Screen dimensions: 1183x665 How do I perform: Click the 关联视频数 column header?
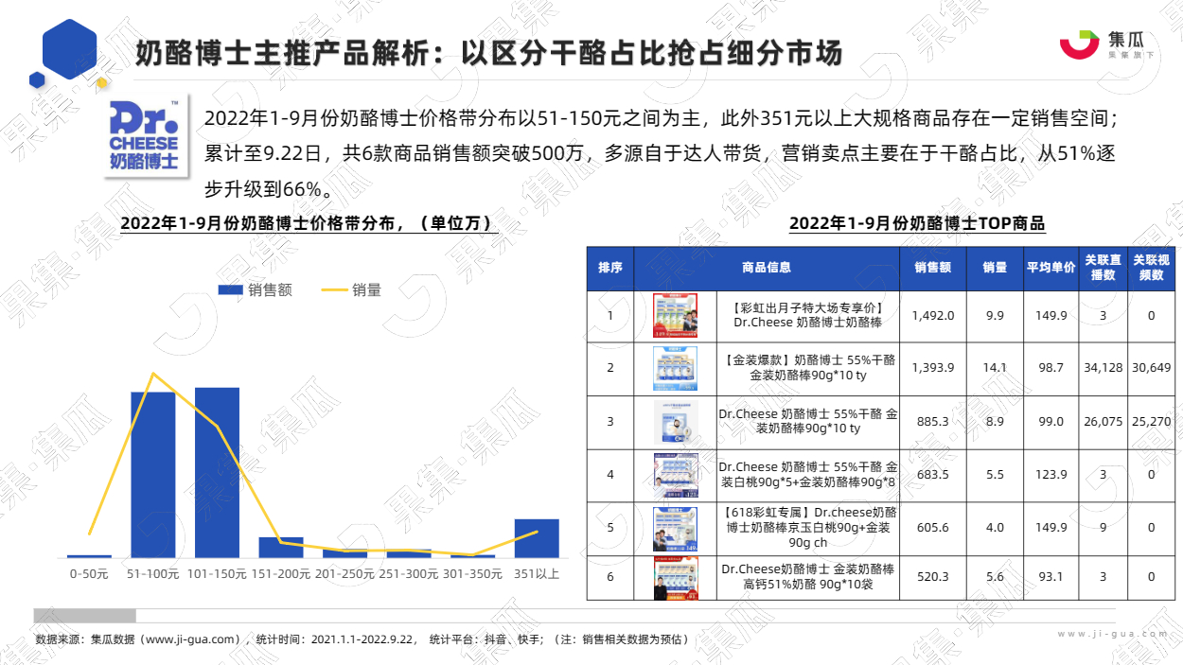[1152, 268]
